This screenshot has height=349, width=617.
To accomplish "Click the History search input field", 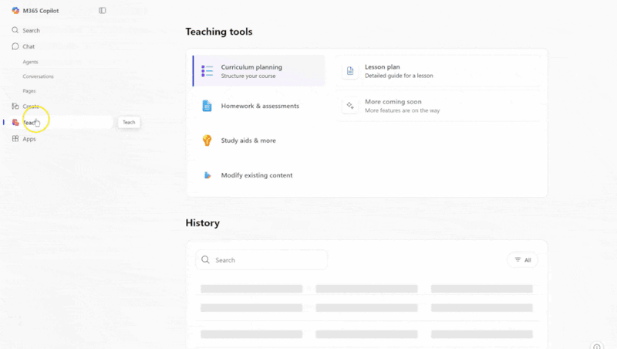I will tap(261, 259).
